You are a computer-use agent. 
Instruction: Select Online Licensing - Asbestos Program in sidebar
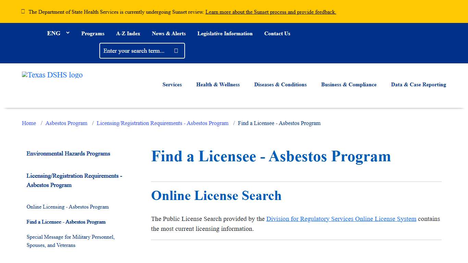click(x=67, y=207)
